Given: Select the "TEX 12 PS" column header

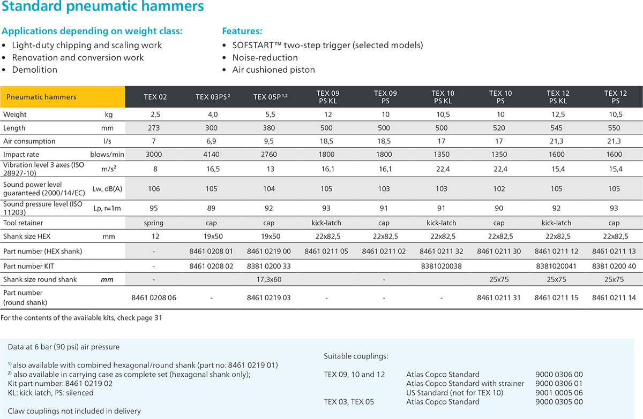Looking at the screenshot, I should (x=615, y=97).
